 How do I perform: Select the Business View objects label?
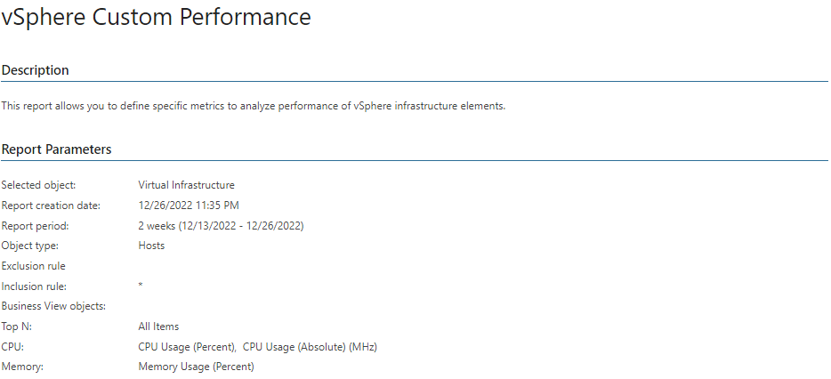(x=53, y=306)
